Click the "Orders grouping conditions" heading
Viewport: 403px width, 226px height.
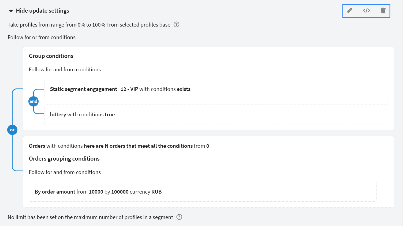pos(64,159)
